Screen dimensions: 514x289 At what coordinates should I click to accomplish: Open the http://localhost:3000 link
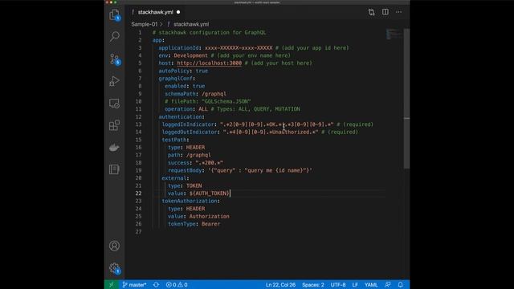(x=209, y=63)
